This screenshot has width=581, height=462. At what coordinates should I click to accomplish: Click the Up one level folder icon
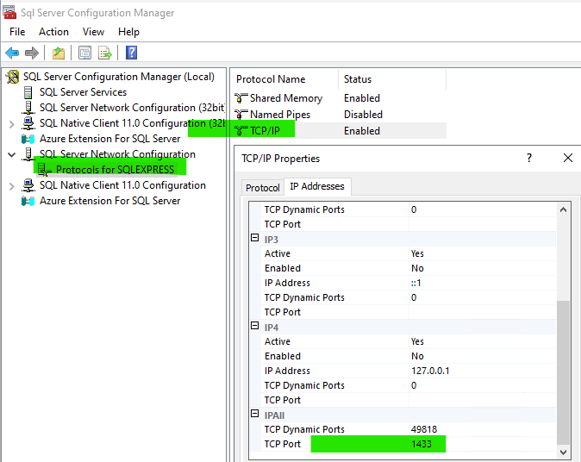coord(58,53)
